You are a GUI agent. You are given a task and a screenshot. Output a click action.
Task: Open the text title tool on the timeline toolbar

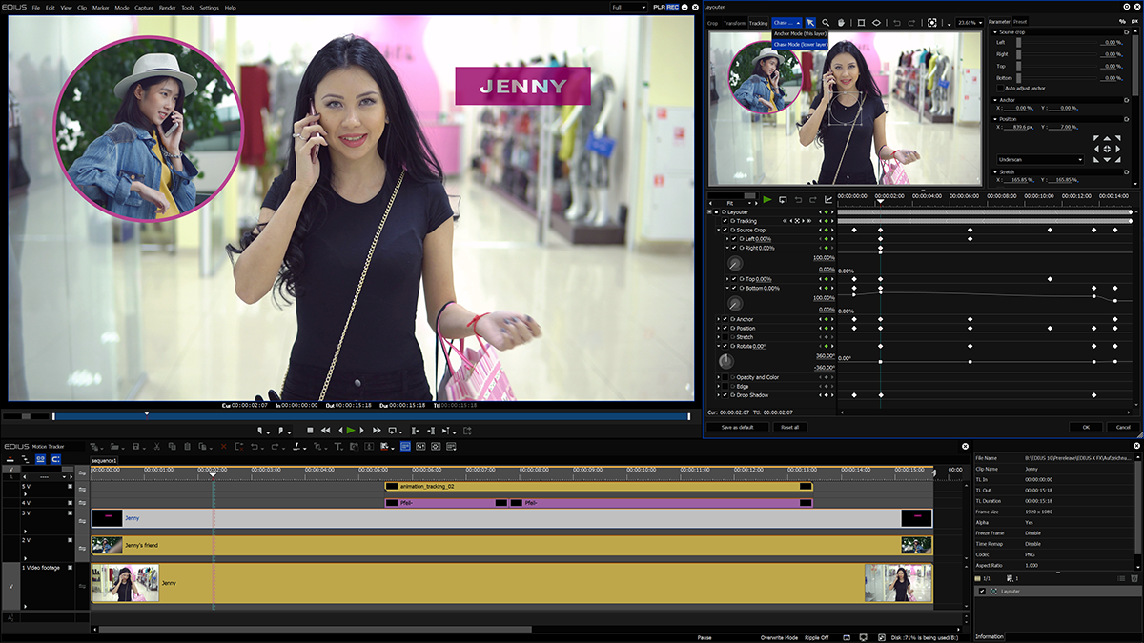click(x=338, y=445)
